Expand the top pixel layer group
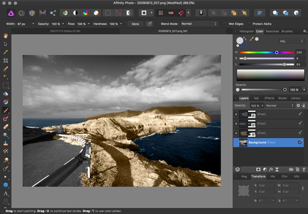The height and width of the screenshot is (214, 308). (236, 114)
